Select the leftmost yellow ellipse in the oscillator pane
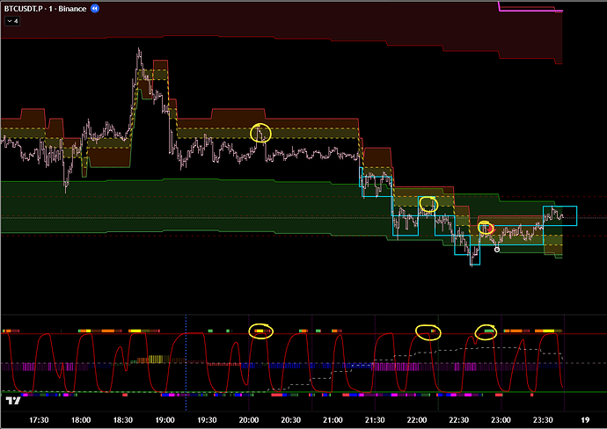Screen dimensions: 607x429 pos(261,331)
